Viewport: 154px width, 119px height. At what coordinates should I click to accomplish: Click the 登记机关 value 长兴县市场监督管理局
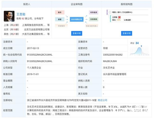pyautogui.click(x=115, y=74)
